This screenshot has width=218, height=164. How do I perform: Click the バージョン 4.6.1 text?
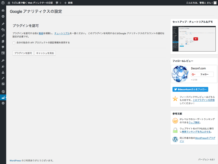click(206, 160)
